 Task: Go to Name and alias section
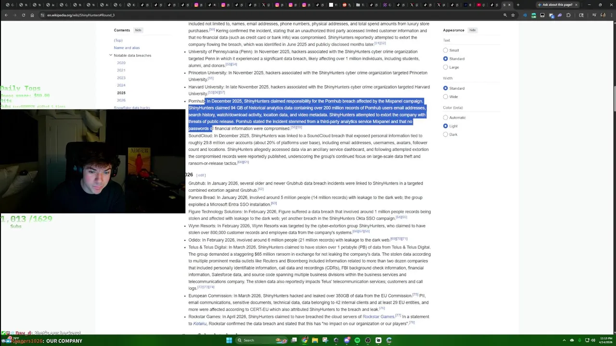point(127,48)
